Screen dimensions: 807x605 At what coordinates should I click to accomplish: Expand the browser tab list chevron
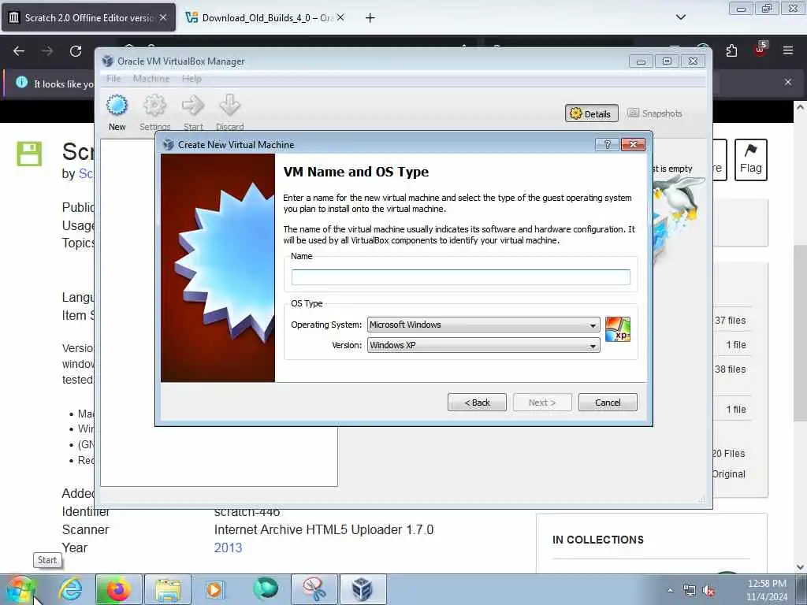click(x=680, y=17)
